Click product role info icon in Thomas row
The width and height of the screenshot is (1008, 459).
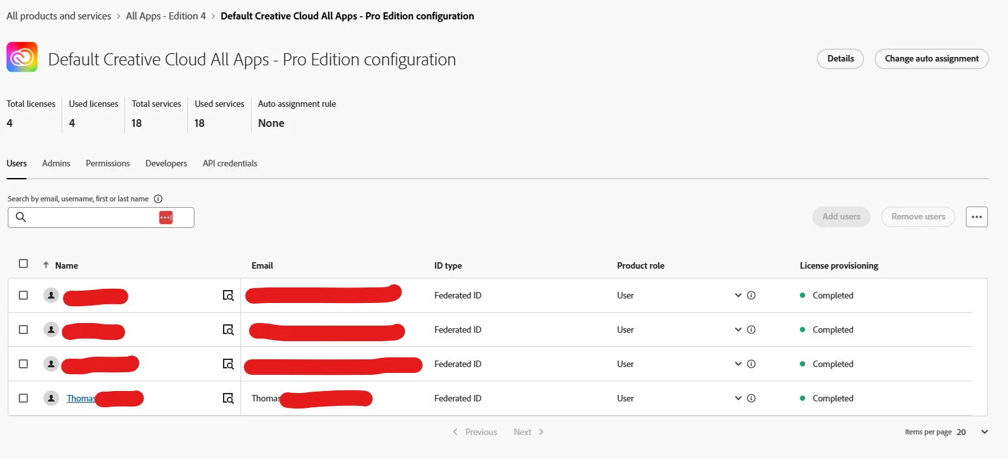[751, 398]
